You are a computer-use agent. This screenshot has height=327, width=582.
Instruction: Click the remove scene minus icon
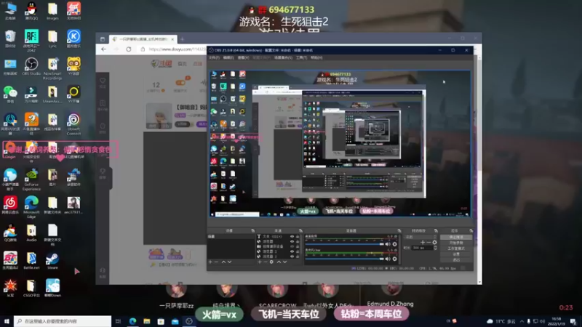point(216,262)
